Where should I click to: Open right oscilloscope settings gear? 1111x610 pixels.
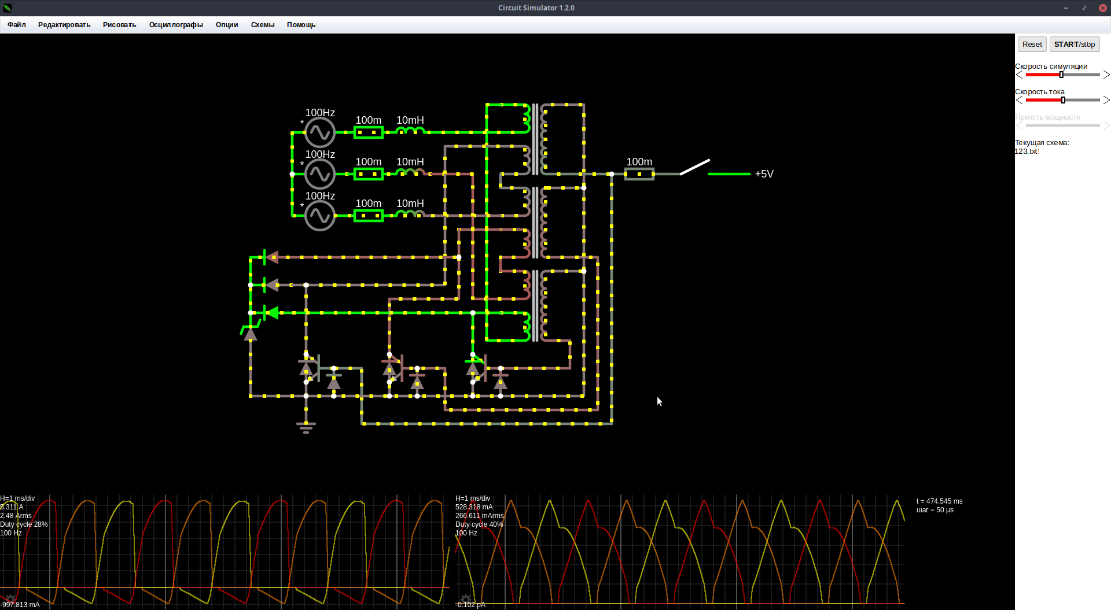pos(466,599)
